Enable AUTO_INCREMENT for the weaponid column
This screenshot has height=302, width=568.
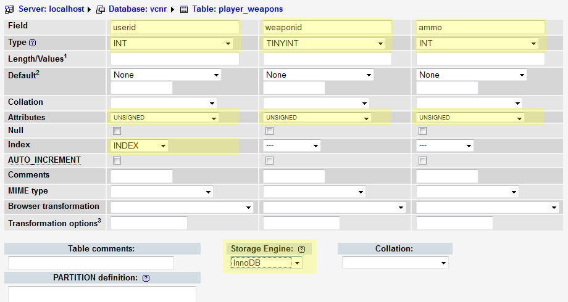tap(269, 161)
